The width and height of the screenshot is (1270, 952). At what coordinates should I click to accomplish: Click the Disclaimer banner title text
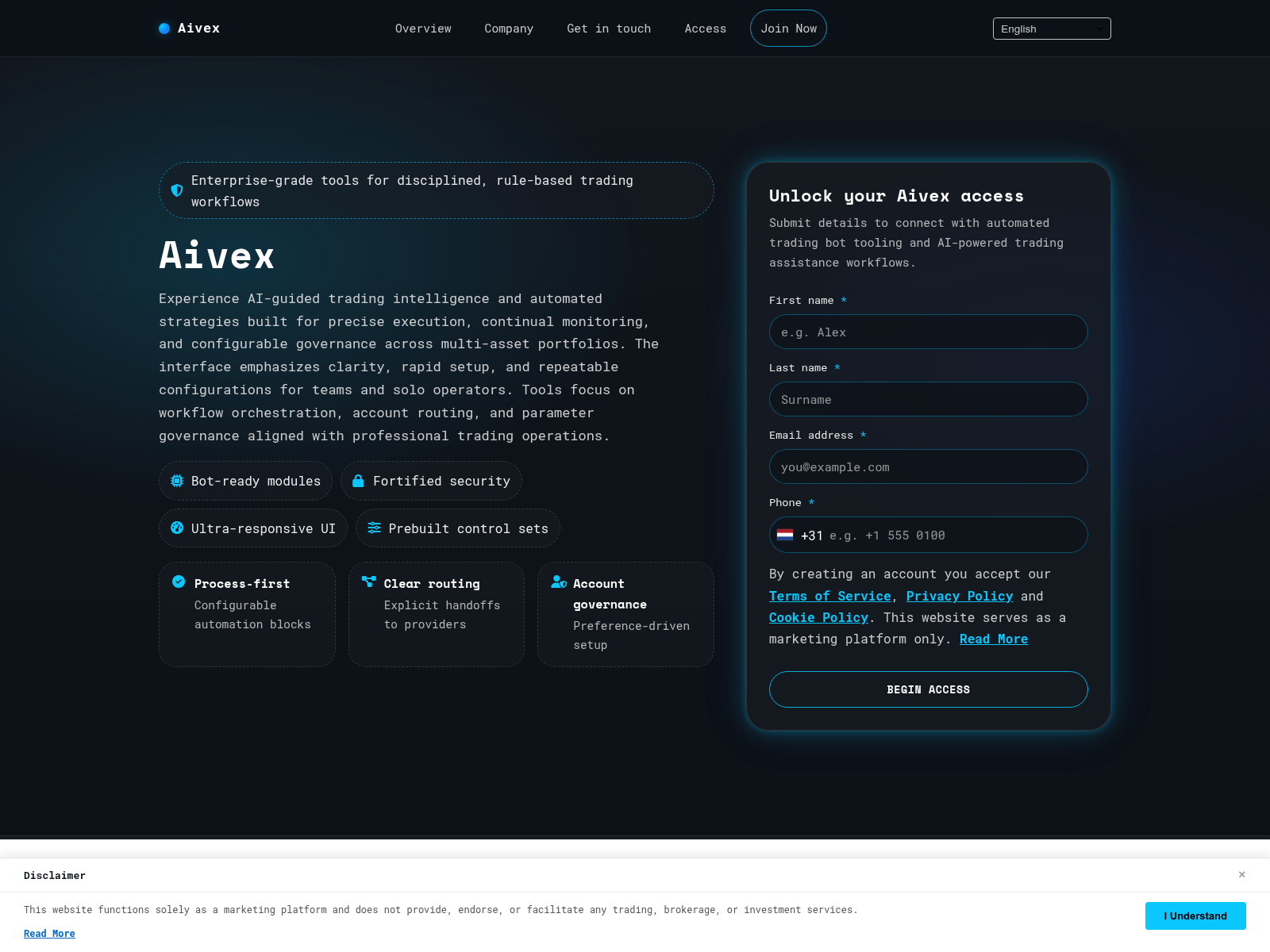coord(55,875)
